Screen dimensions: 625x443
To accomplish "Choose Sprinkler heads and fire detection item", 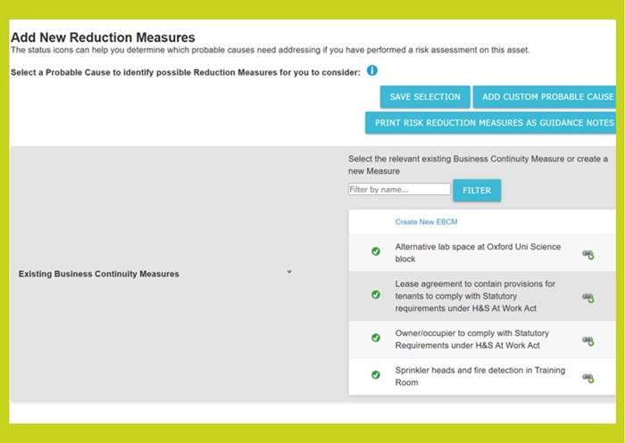I will point(482,376).
